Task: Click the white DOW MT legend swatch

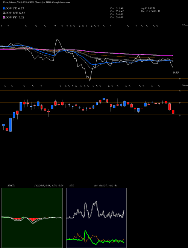Action: 4,13
